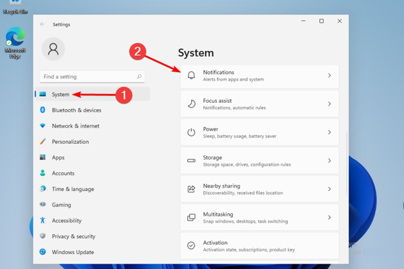Click the Privacy & security shield icon

(x=42, y=236)
